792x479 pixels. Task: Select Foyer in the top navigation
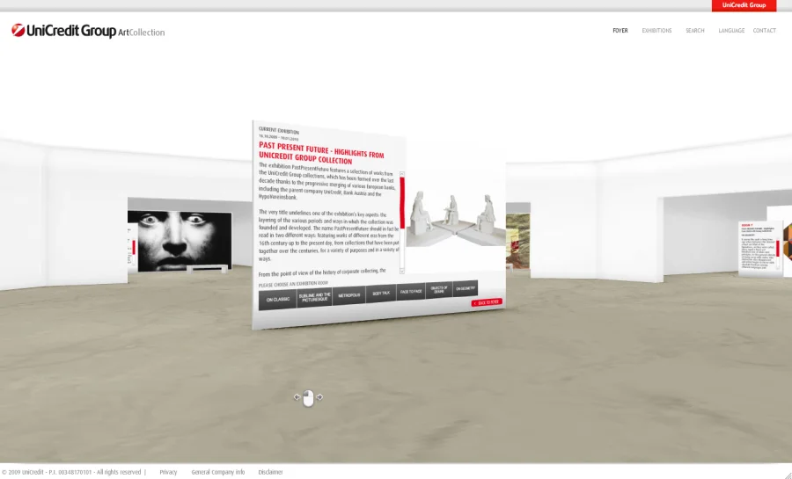coord(620,31)
